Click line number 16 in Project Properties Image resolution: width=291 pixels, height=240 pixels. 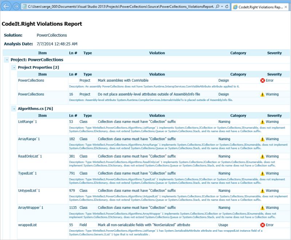(71, 94)
